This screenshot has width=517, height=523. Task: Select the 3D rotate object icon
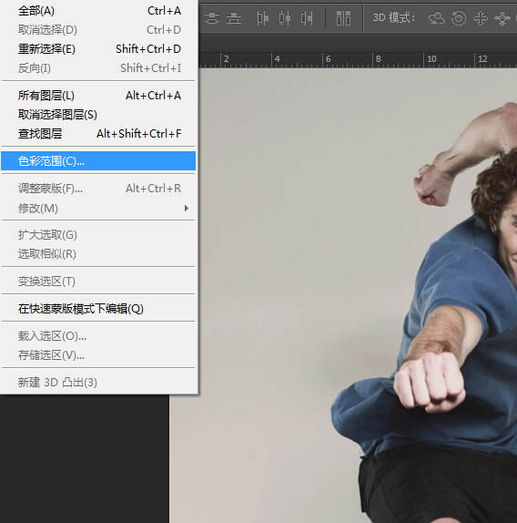click(x=437, y=18)
